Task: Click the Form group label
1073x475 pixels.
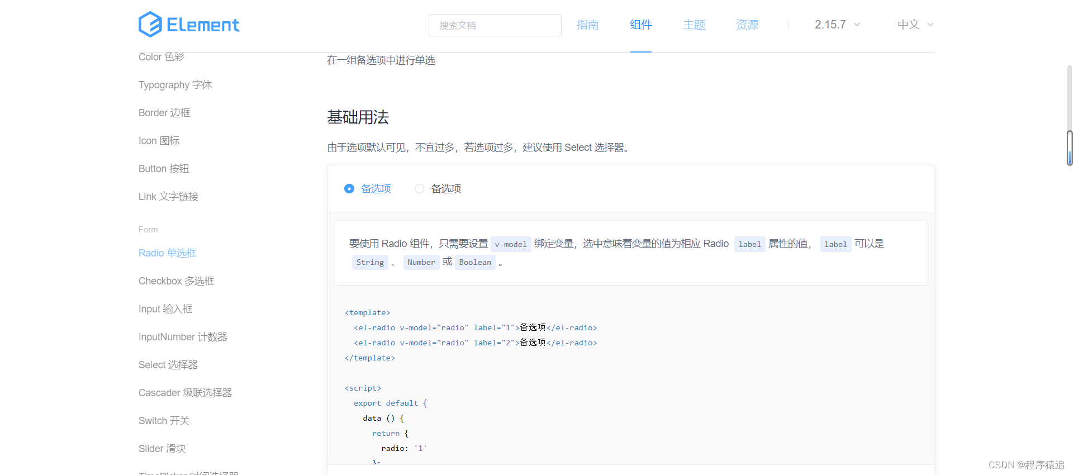Action: point(148,230)
